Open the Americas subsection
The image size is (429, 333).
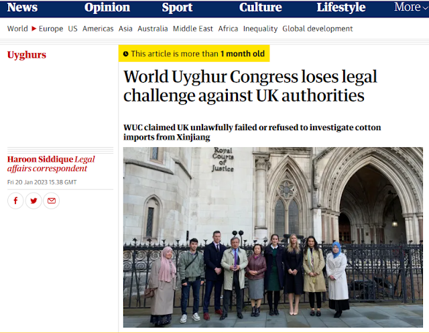click(x=98, y=28)
